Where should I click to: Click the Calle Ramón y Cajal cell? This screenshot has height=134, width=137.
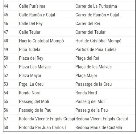click(47, 15)
